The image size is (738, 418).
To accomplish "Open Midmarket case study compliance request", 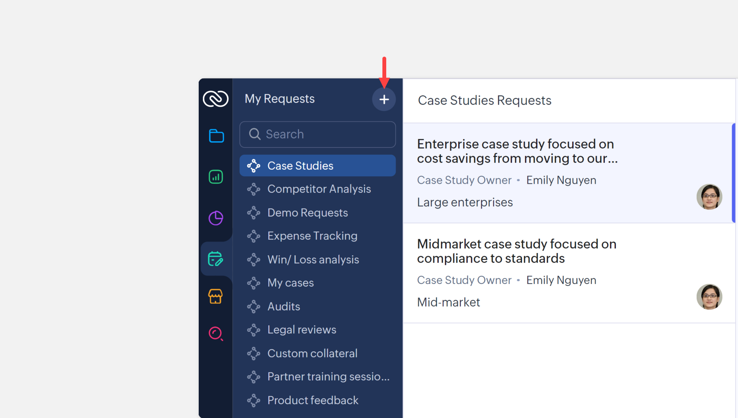I will pos(516,251).
